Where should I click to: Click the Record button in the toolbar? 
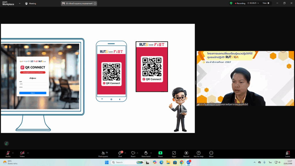click(186, 154)
